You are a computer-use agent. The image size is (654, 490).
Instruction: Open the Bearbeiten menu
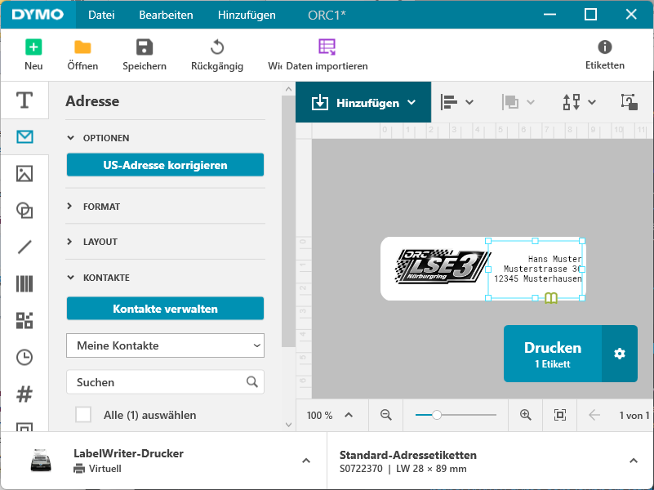click(166, 15)
